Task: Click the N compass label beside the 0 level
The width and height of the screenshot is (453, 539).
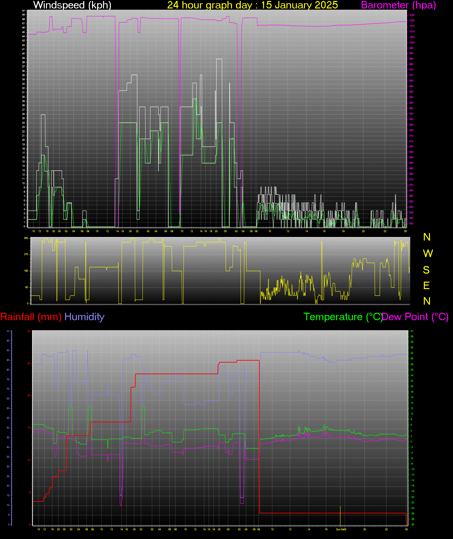Action: pos(427,301)
